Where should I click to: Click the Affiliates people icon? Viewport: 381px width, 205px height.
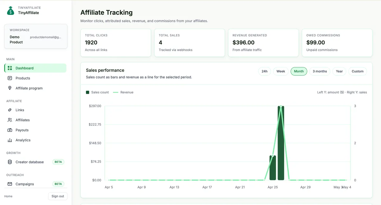pos(10,120)
